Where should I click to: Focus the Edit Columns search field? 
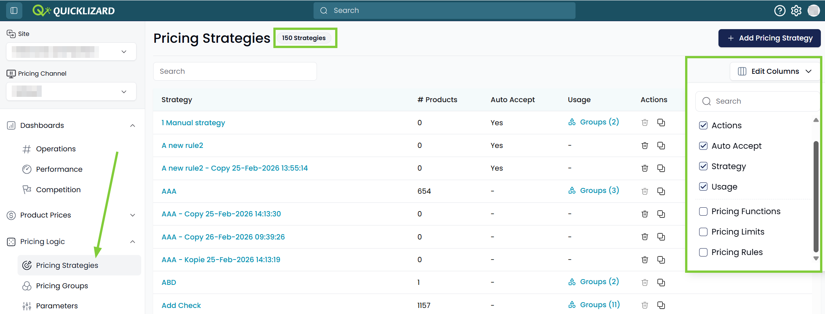[x=757, y=101]
